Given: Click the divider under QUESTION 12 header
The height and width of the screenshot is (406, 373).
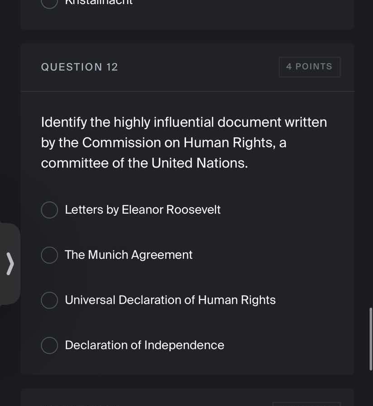Looking at the screenshot, I should pyautogui.click(x=187, y=91).
